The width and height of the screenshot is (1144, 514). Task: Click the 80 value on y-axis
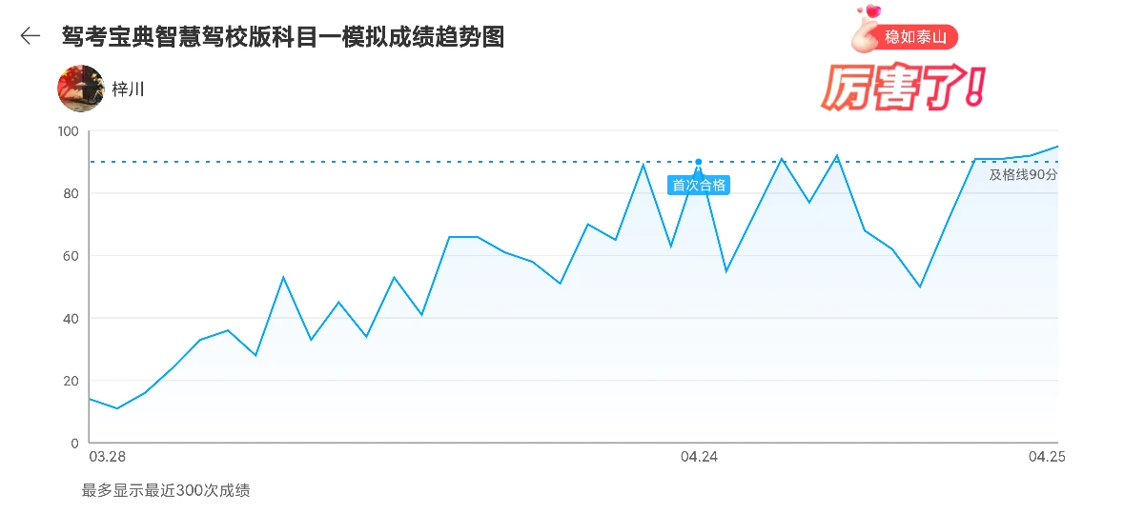click(71, 193)
